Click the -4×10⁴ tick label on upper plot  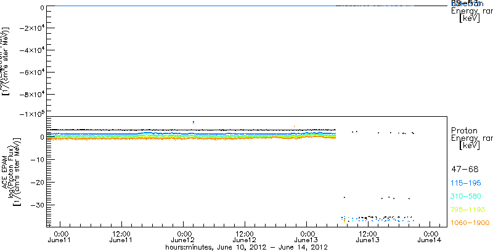(x=31, y=50)
